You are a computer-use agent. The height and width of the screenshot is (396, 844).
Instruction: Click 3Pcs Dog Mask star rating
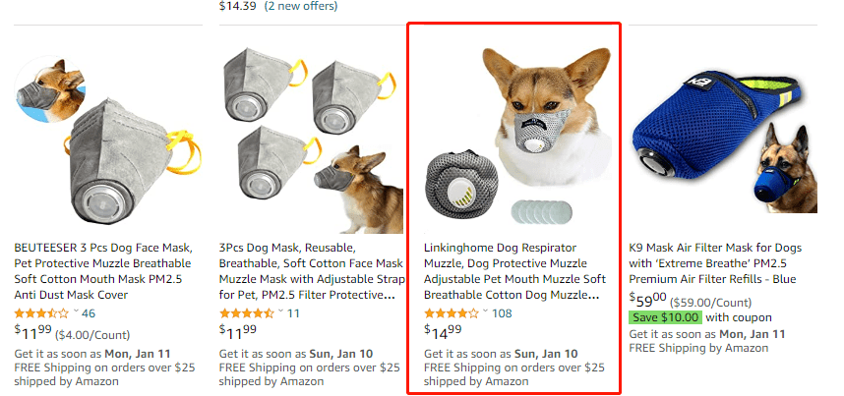(x=247, y=313)
